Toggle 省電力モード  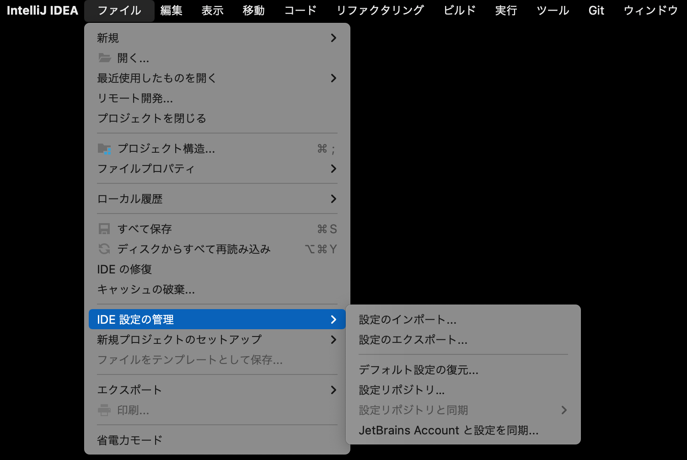click(217, 440)
